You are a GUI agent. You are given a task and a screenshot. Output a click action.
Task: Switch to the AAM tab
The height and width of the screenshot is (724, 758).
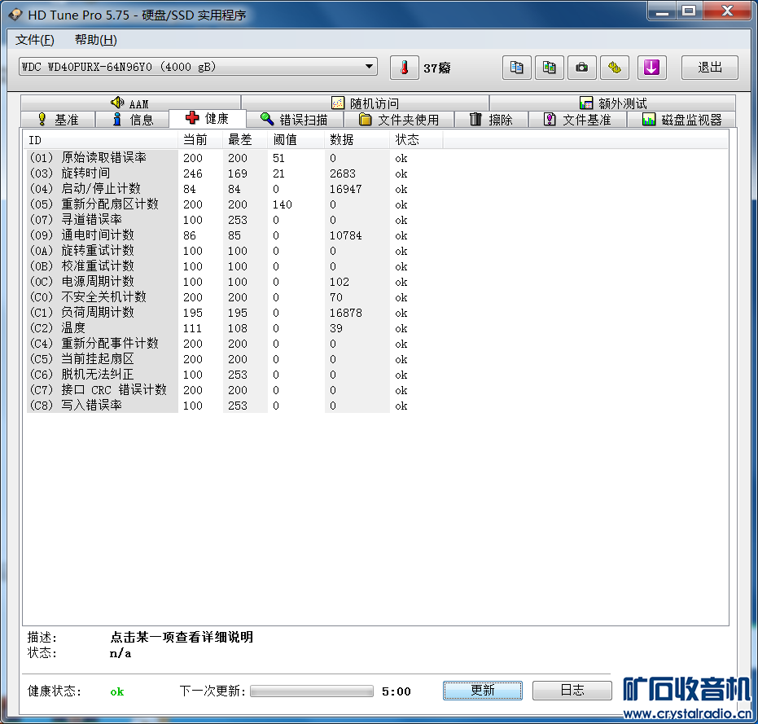[130, 103]
